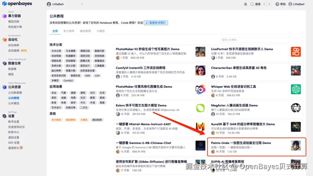Click the 直接告诉我们 button
Viewport: 313px width, 176px height.
(156, 23)
